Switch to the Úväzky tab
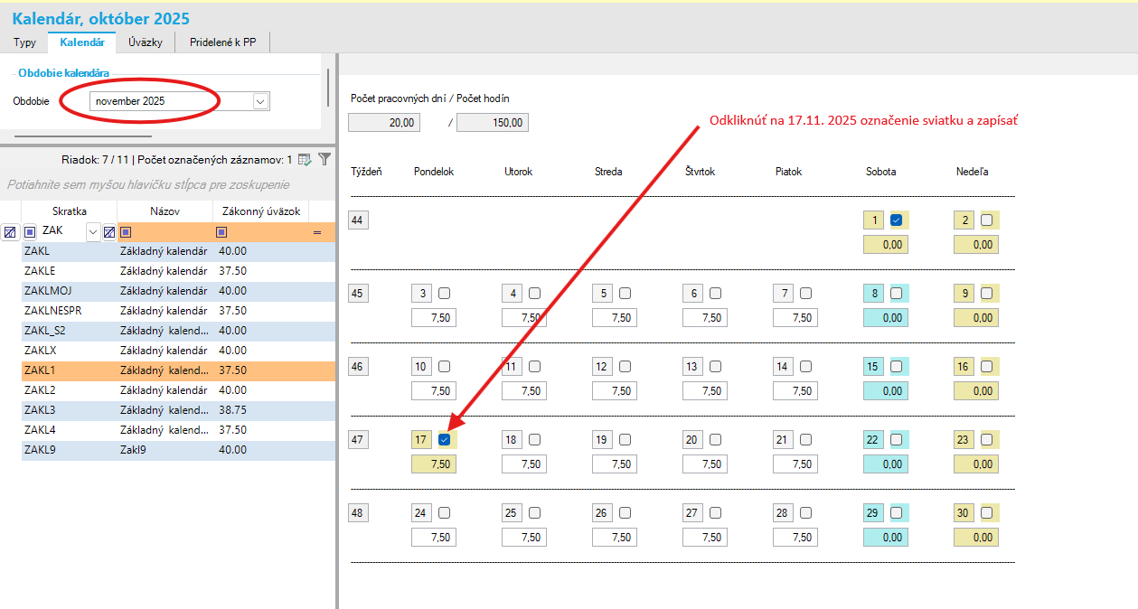The width and height of the screenshot is (1138, 609). [144, 42]
